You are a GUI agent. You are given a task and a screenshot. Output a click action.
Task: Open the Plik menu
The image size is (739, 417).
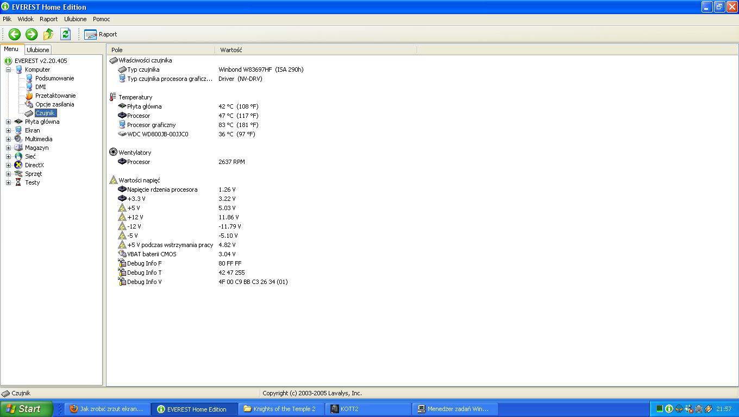[x=7, y=19]
